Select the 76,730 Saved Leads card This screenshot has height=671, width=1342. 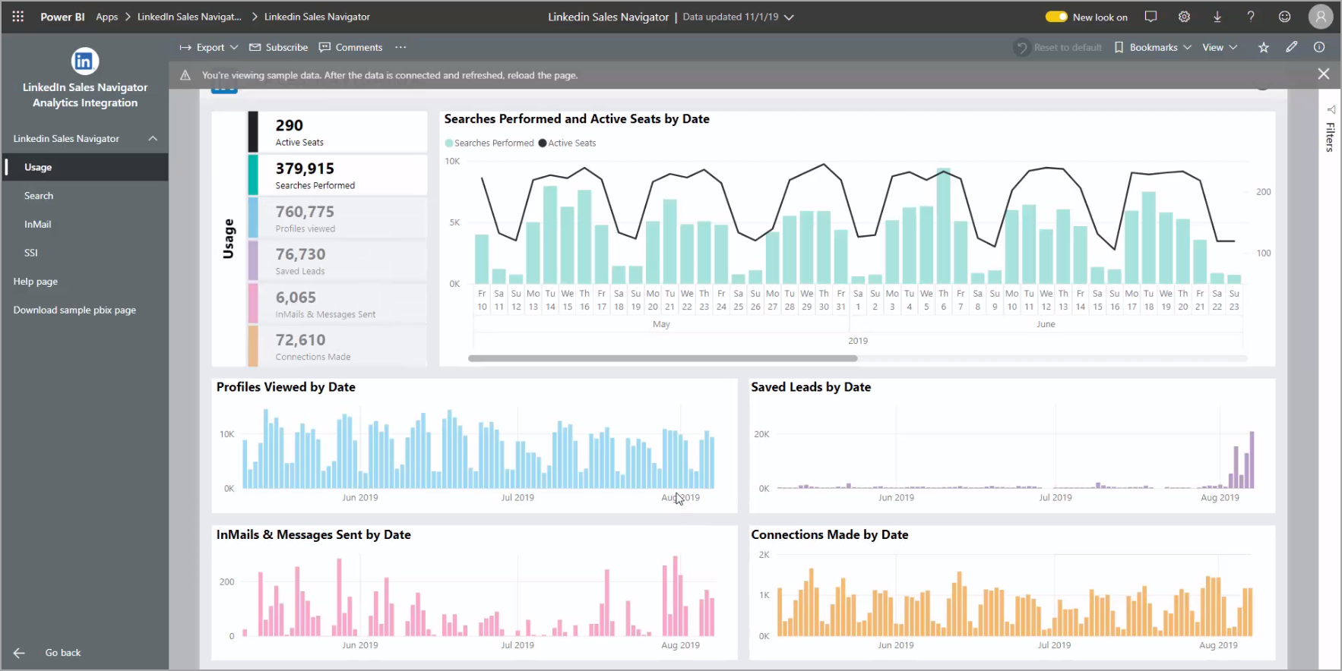tap(337, 261)
